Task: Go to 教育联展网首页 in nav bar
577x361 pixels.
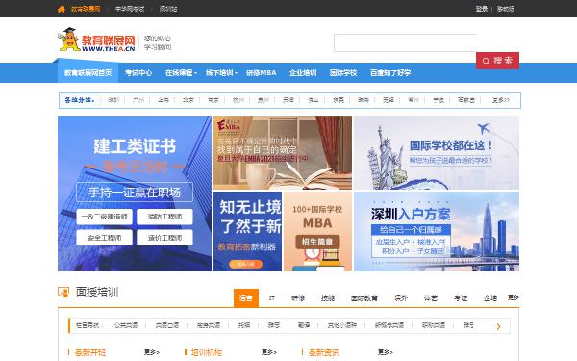Action: [88, 73]
